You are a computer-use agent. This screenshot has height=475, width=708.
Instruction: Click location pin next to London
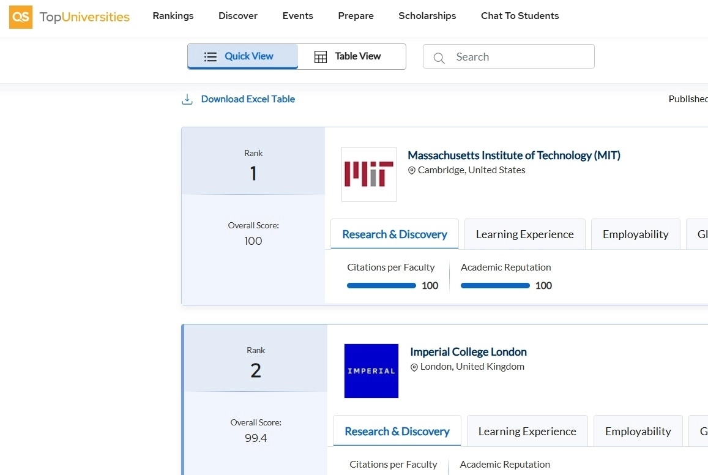click(x=414, y=367)
